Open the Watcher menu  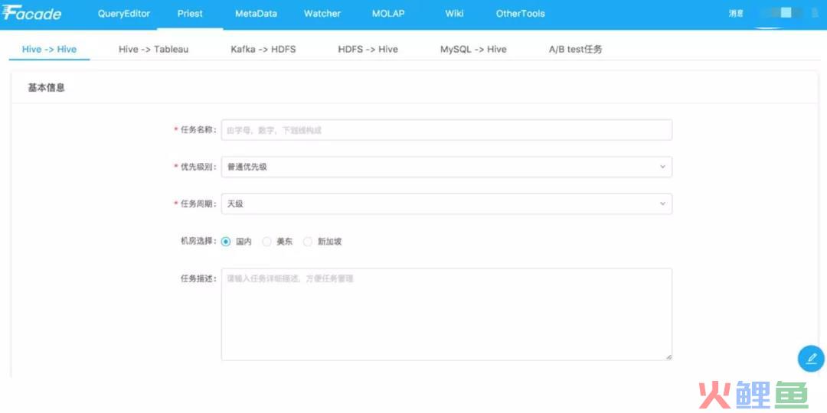[322, 14]
